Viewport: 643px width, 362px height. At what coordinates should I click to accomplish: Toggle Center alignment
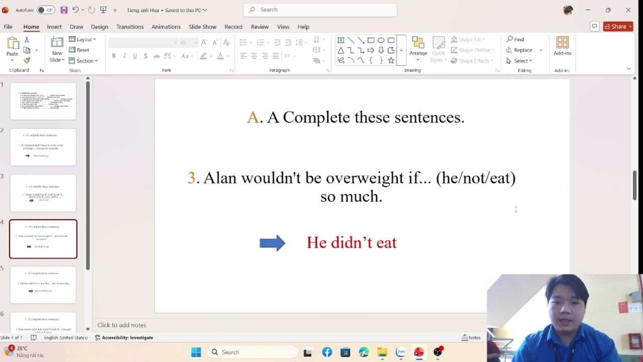click(x=254, y=56)
